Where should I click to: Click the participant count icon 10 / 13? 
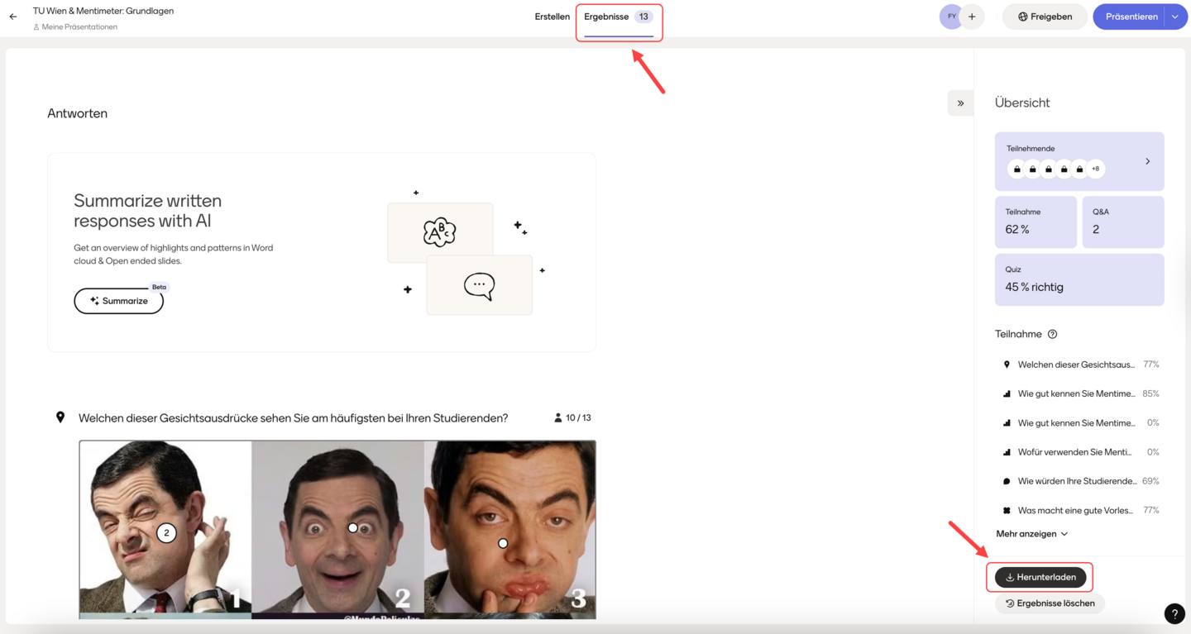tap(558, 418)
